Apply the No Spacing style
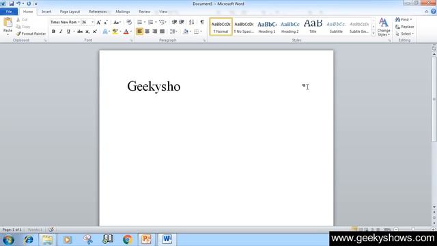Image resolution: width=437 pixels, height=246 pixels. [244, 27]
